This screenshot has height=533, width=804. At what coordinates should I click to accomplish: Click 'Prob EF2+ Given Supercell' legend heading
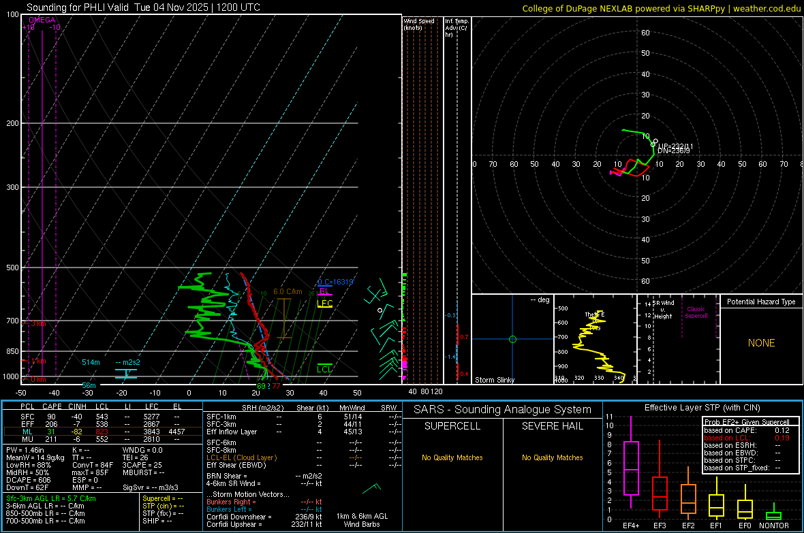pyautogui.click(x=747, y=422)
